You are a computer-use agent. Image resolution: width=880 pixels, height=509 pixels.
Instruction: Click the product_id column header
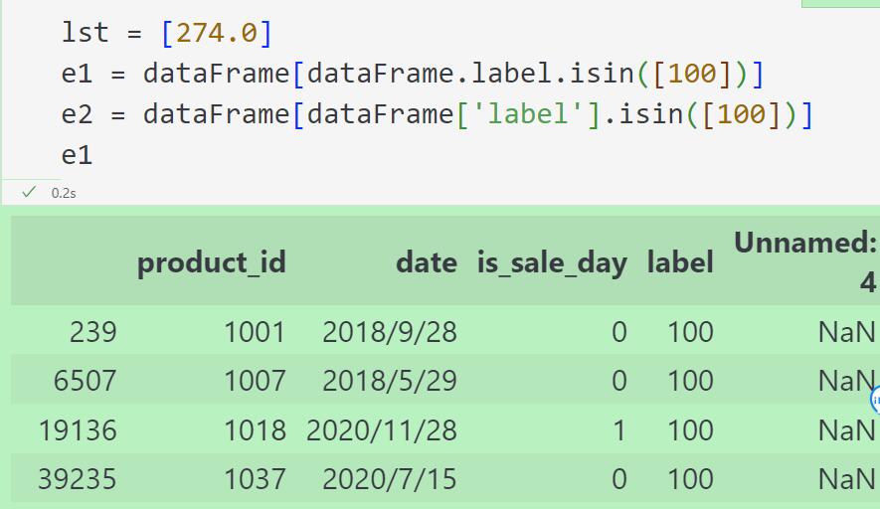[212, 262]
